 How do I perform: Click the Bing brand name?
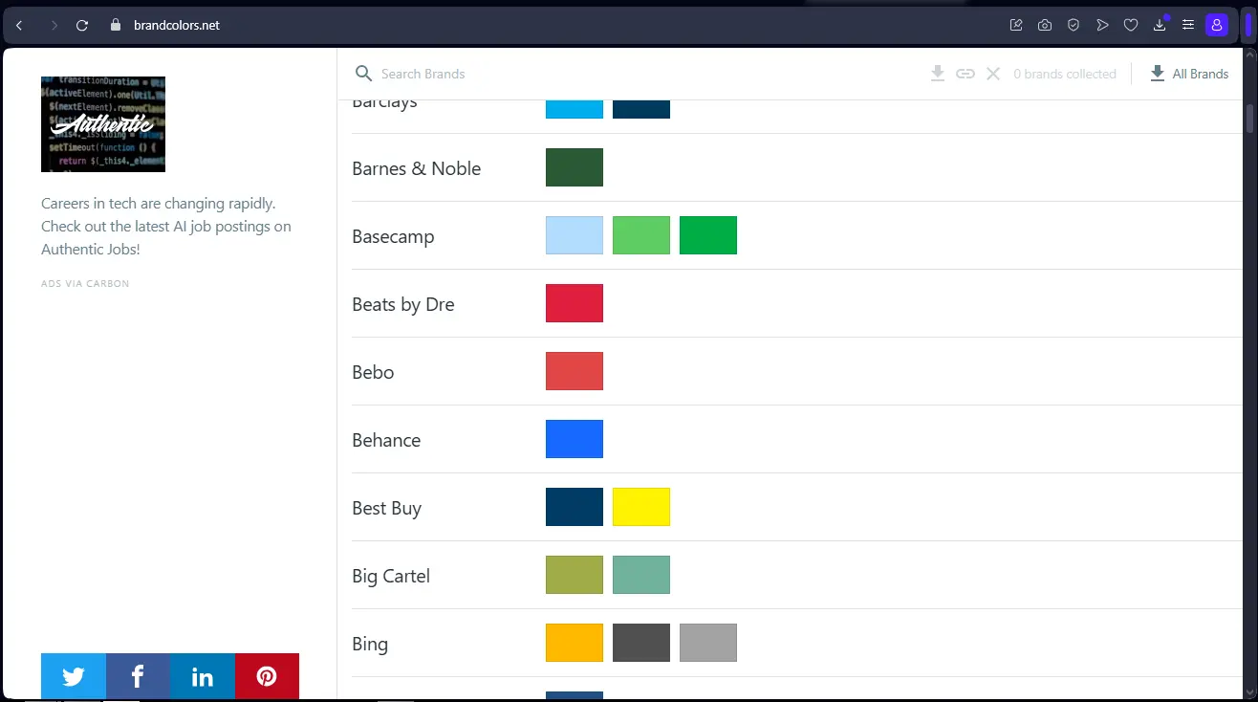click(x=370, y=645)
